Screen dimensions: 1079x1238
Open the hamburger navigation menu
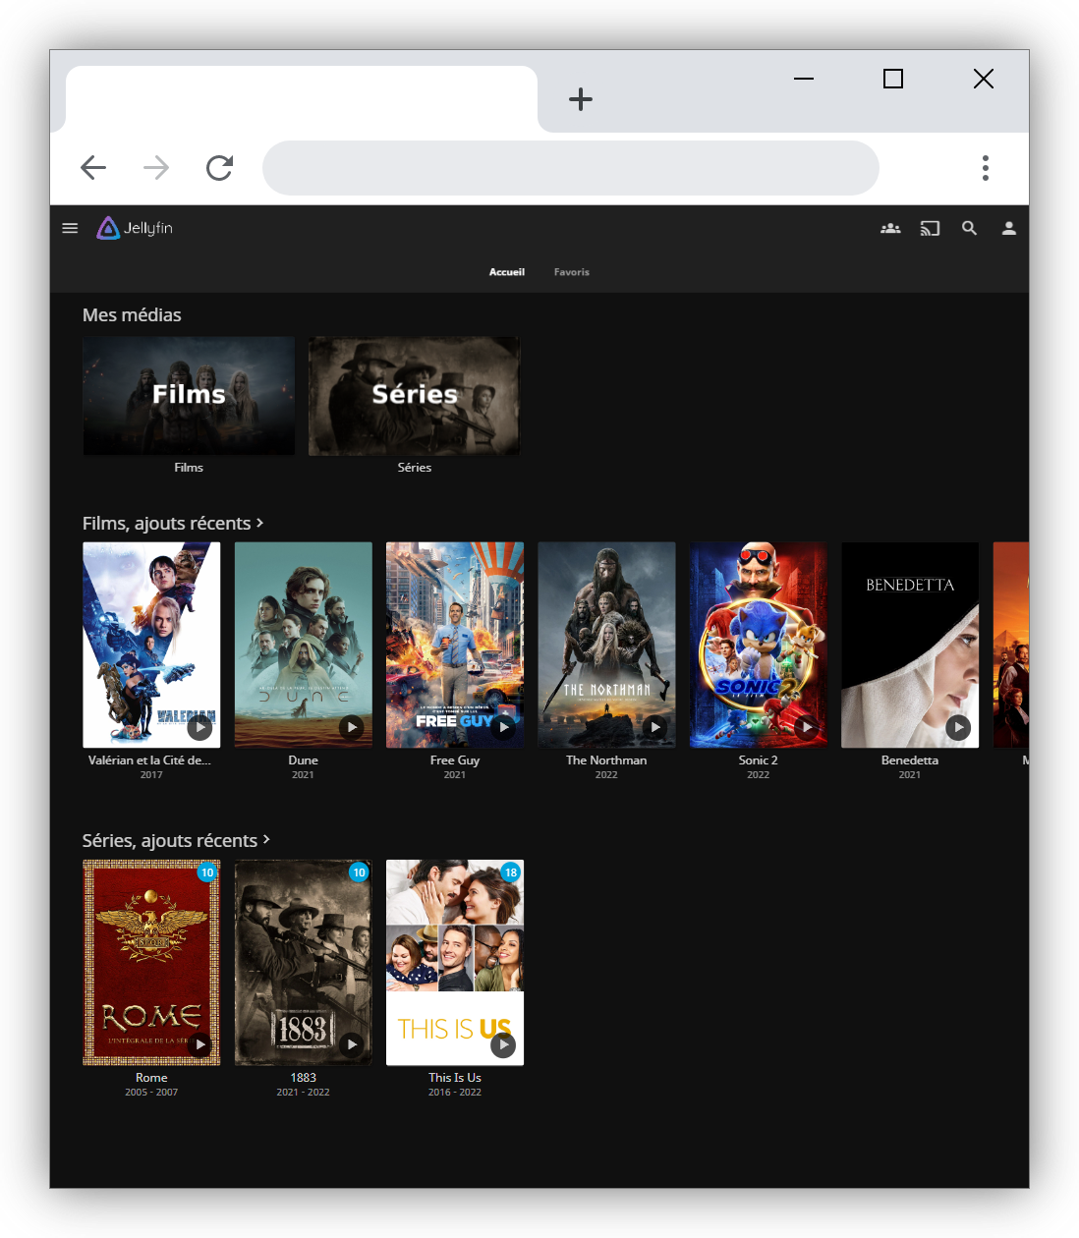(70, 228)
